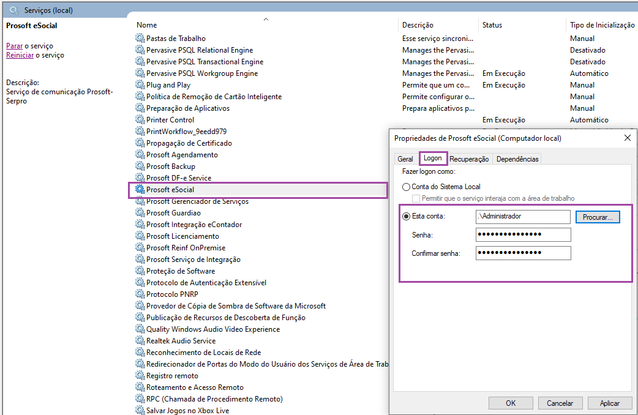The image size is (638, 415).
Task: Select the Política de Remoção de Cartão Inteligente row
Action: [214, 97]
